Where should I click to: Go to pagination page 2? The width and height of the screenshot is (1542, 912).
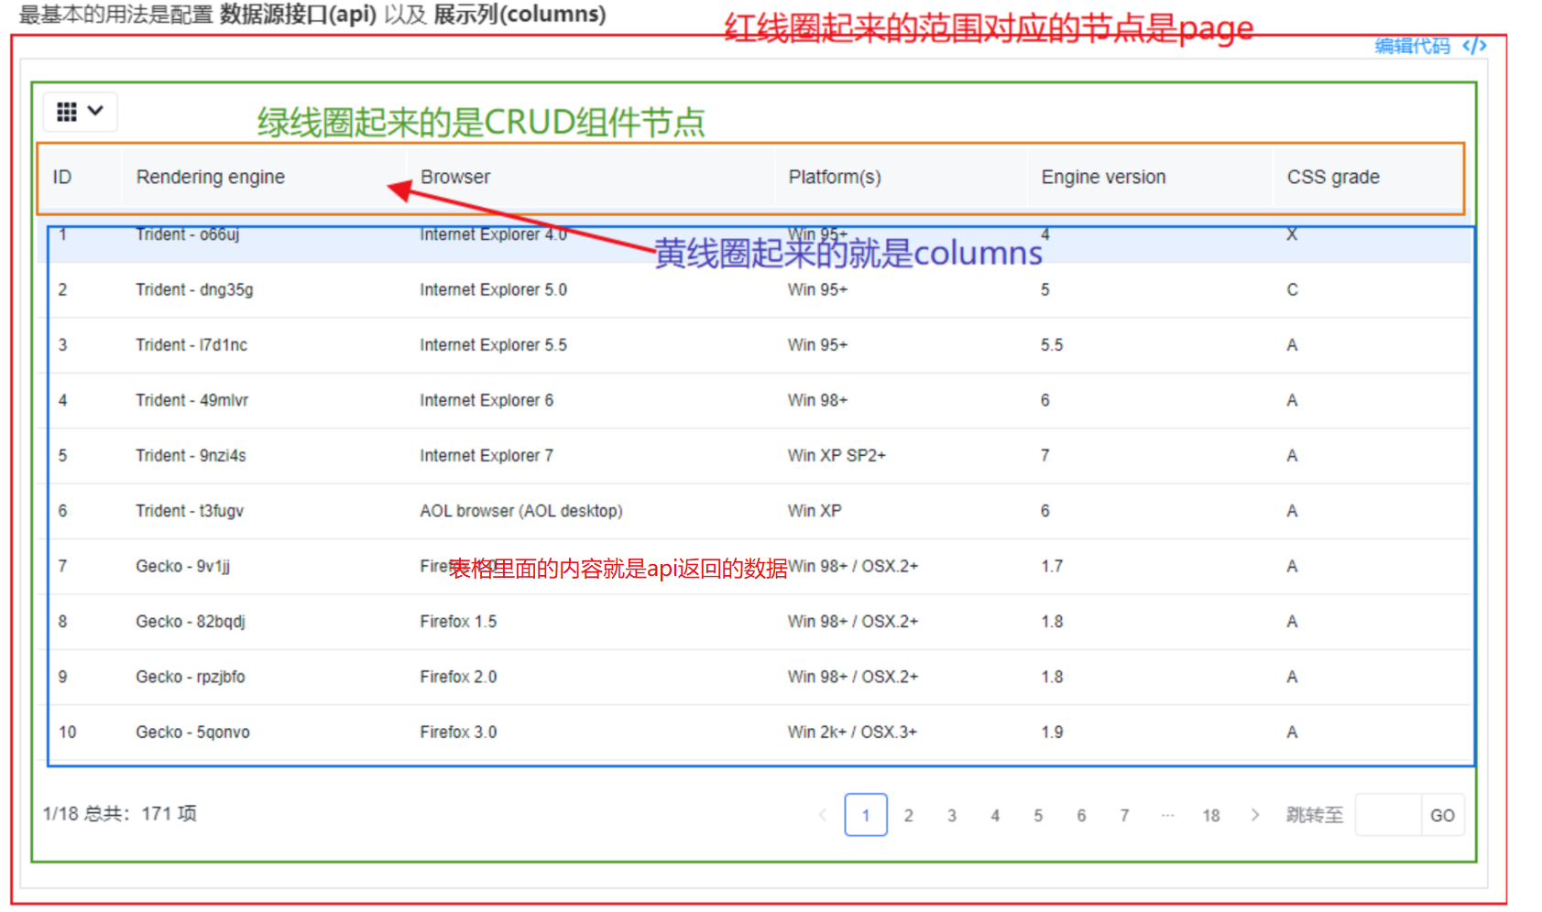click(x=909, y=815)
